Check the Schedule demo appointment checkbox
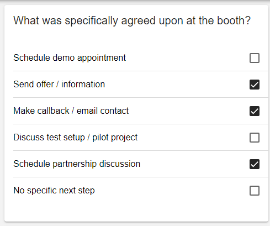The width and height of the screenshot is (270, 226). pos(255,58)
